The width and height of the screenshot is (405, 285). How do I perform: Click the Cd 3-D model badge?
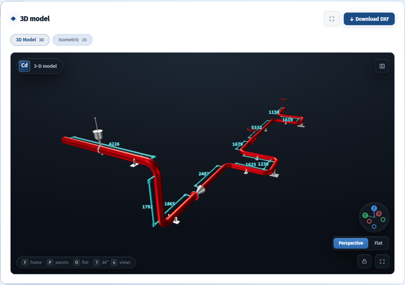click(x=40, y=66)
